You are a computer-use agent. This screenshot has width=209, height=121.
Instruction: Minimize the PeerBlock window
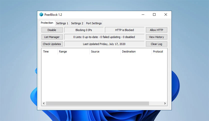coord(143,14)
